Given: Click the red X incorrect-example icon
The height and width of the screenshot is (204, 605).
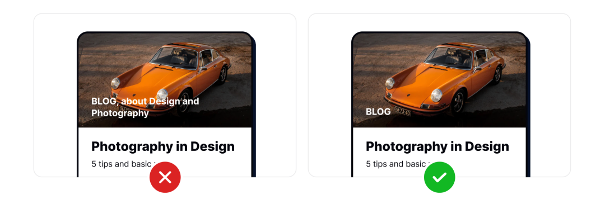Looking at the screenshot, I should point(165,177).
